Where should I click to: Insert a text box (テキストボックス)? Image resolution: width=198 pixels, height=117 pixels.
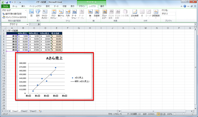(x=45, y=14)
